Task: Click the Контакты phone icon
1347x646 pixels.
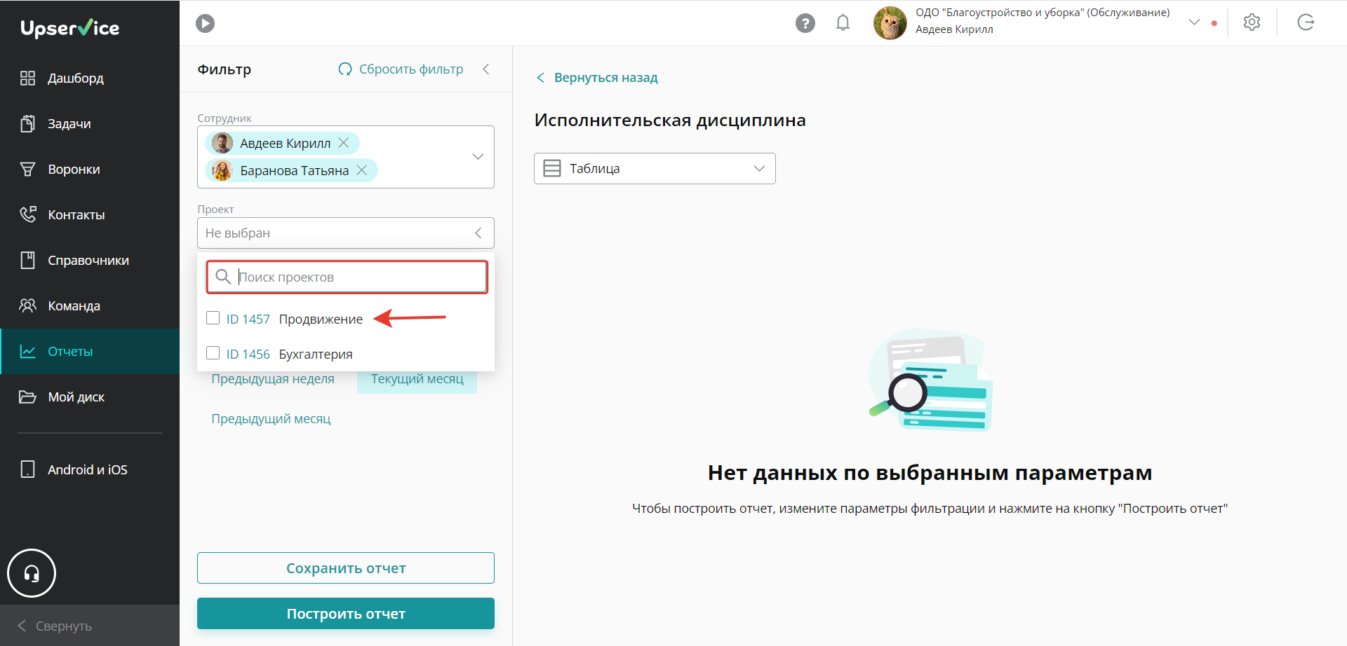Action: [x=27, y=214]
